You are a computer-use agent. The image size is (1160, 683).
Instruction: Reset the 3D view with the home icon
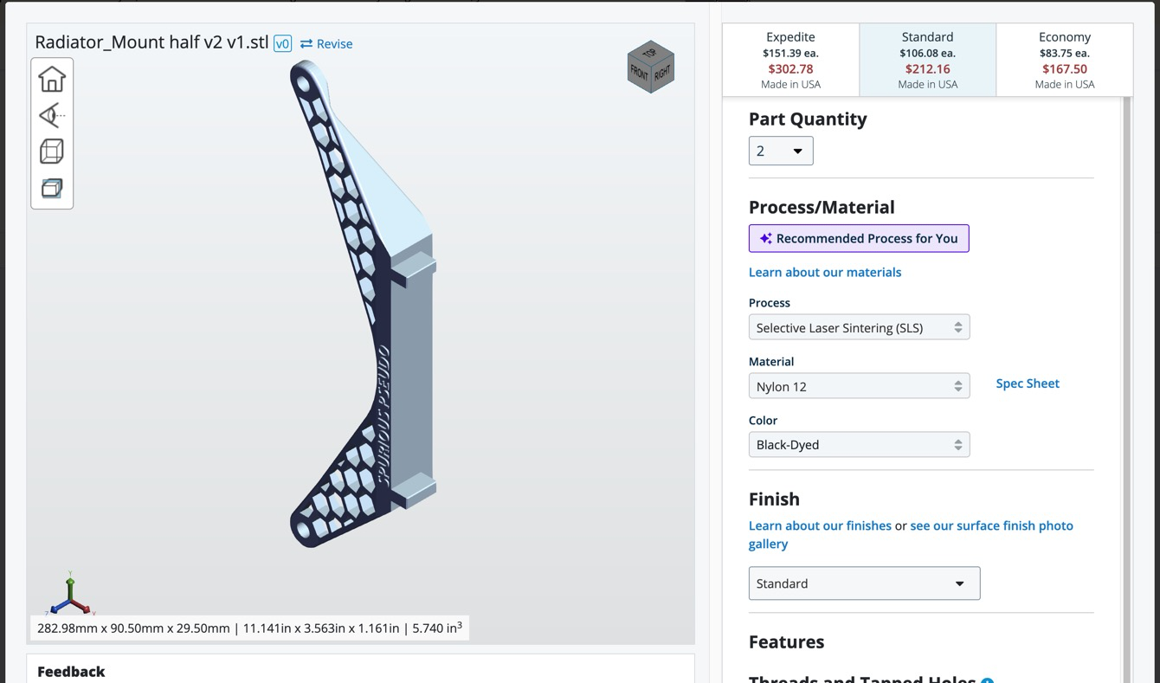coord(52,79)
